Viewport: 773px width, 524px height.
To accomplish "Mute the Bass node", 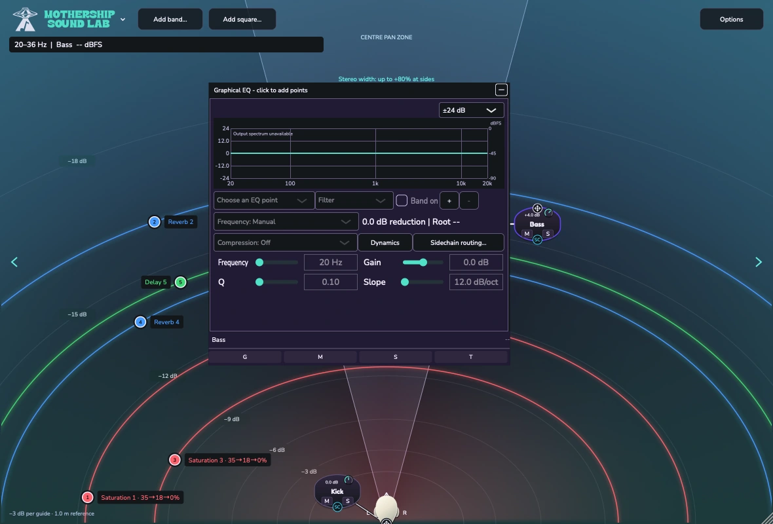I will pyautogui.click(x=527, y=234).
